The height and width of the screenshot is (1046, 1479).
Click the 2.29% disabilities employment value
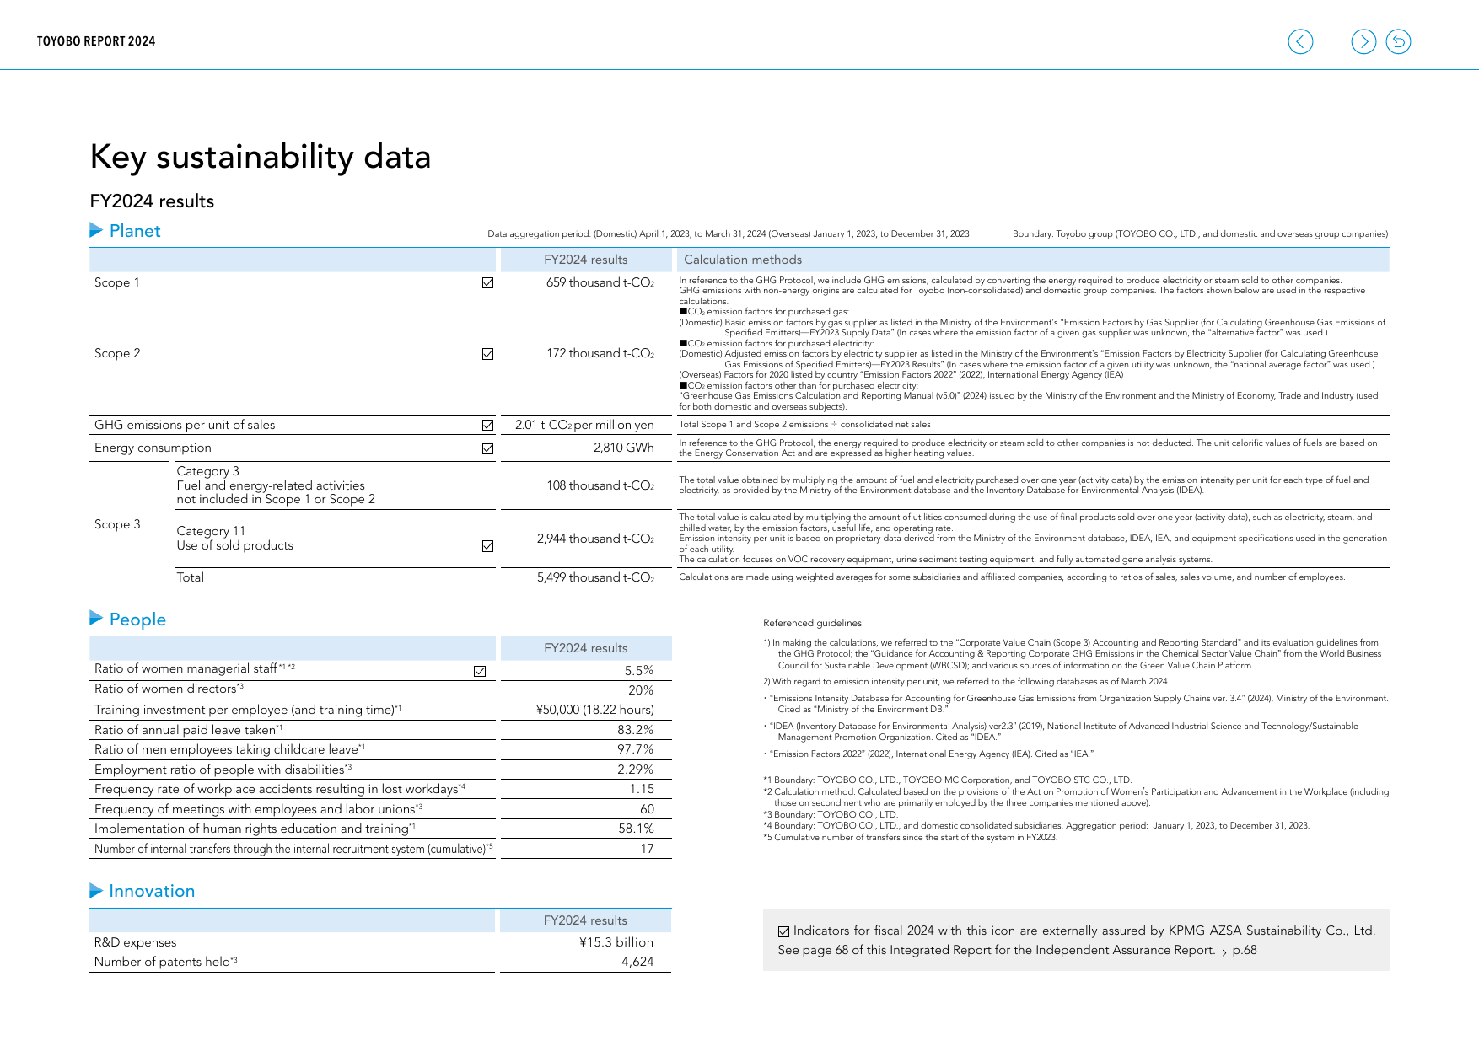(636, 770)
